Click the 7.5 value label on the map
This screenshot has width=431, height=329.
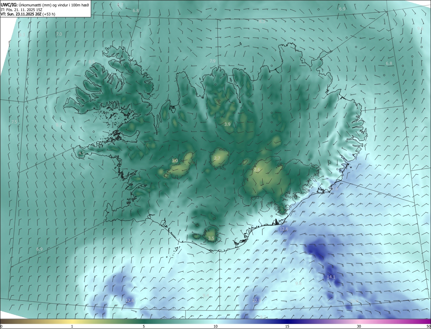[14, 122]
